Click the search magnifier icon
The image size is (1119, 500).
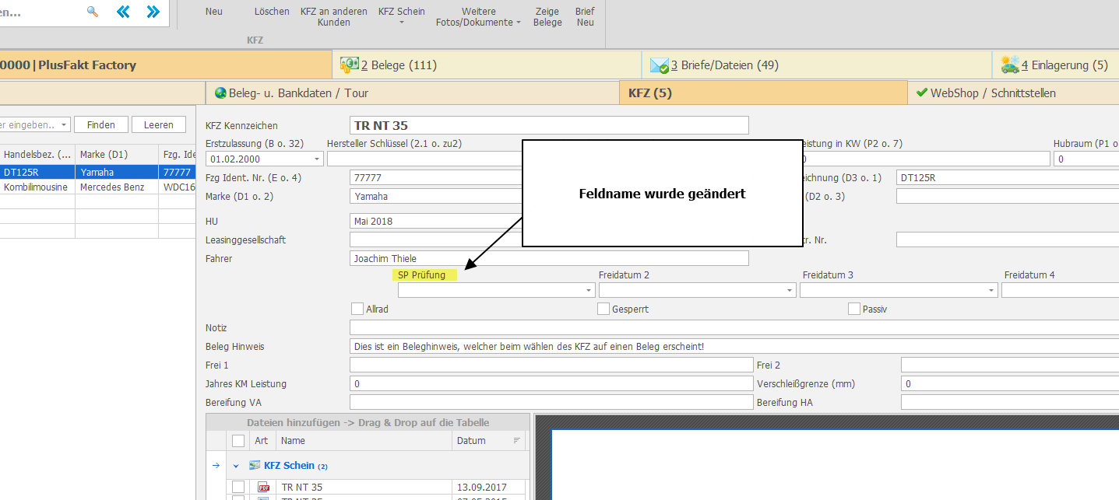point(93,12)
